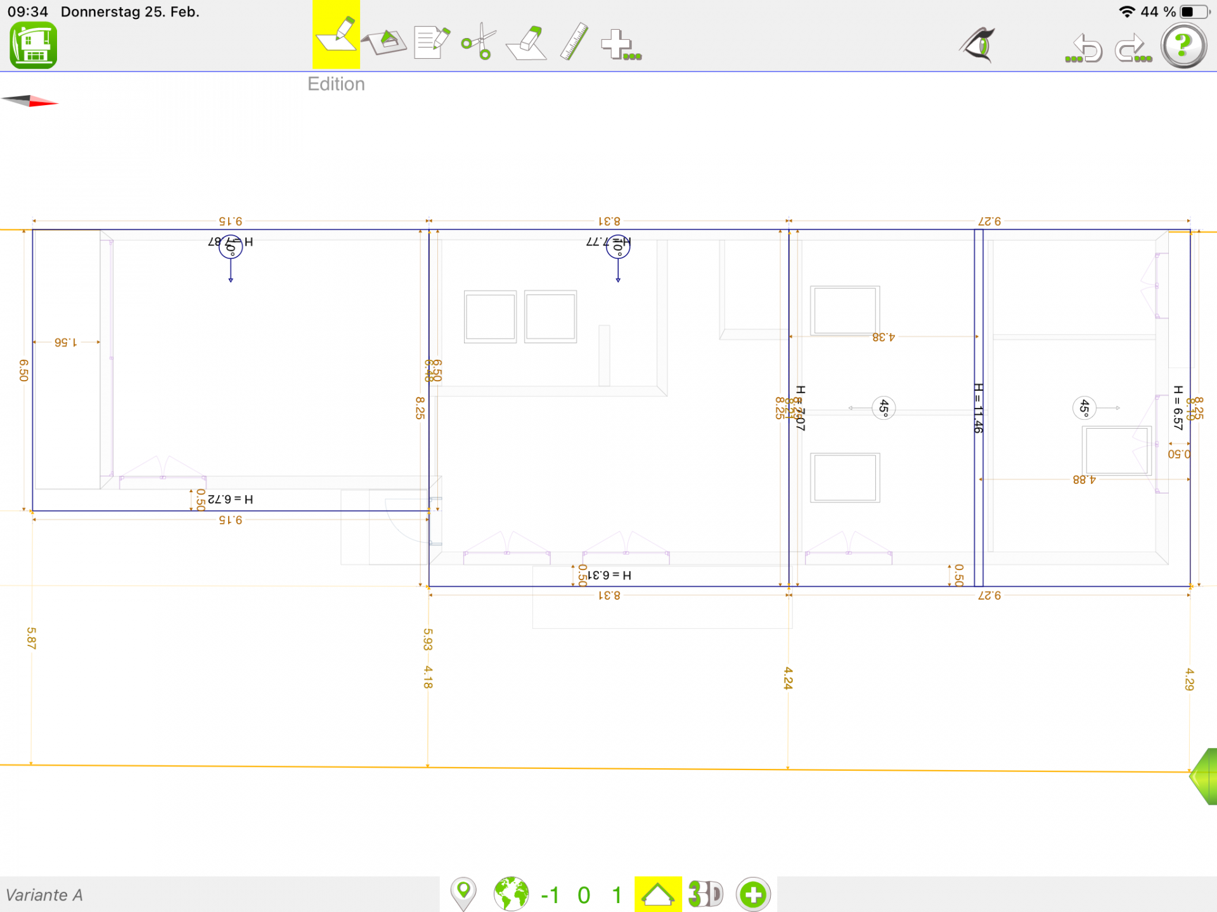Viewport: 1217px width, 912px height.
Task: Switch to floor level 1
Action: pyautogui.click(x=616, y=895)
